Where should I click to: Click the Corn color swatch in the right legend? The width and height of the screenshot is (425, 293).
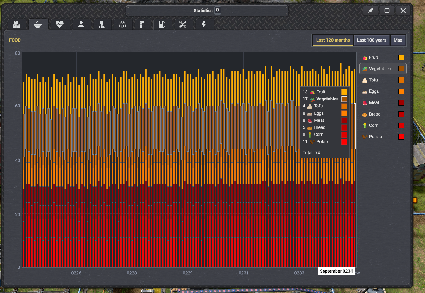401,125
